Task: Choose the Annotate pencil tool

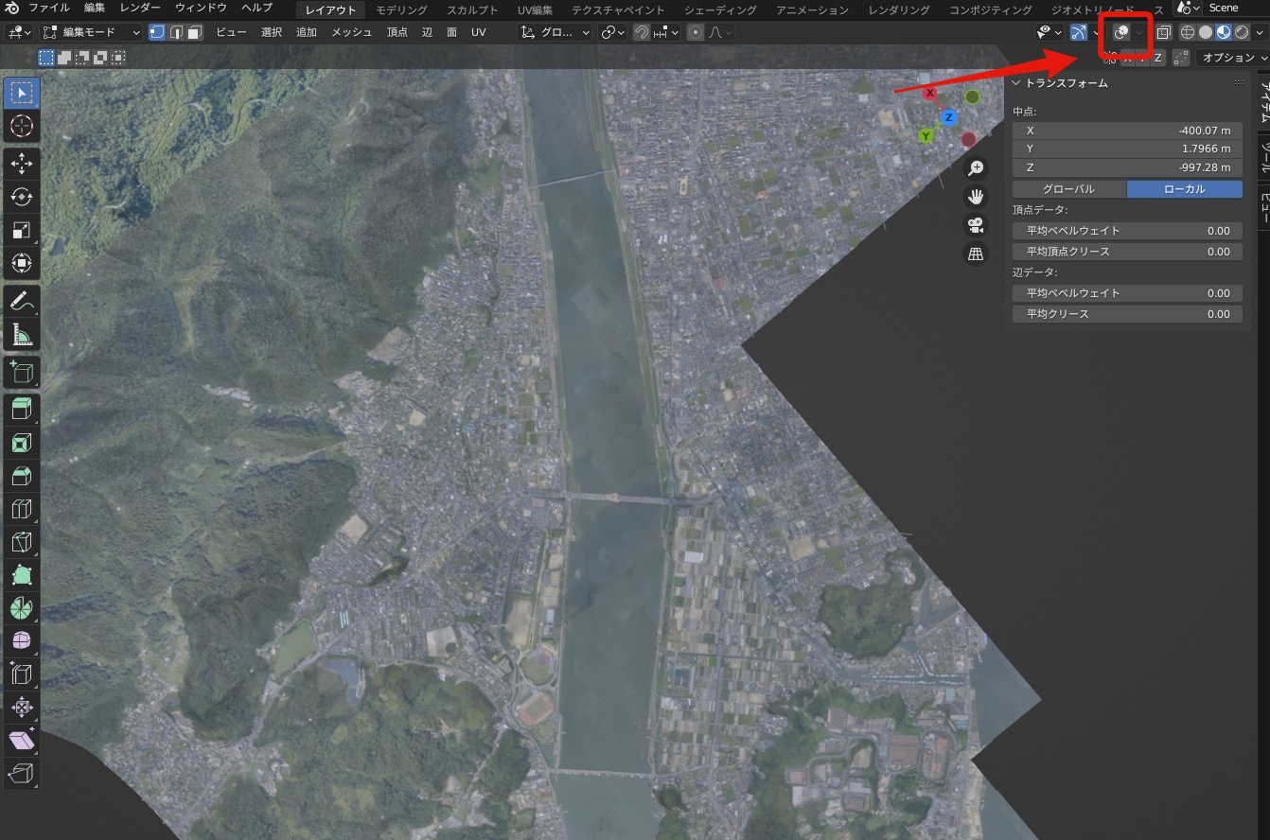Action: (22, 302)
